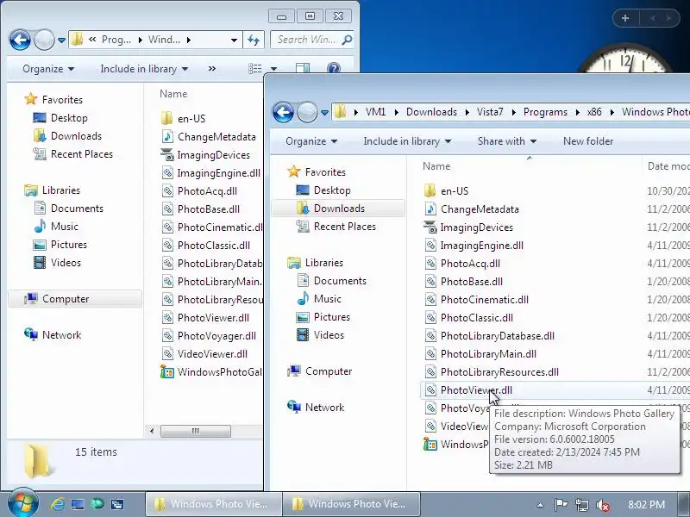Click Favorites star in front window

tap(293, 171)
